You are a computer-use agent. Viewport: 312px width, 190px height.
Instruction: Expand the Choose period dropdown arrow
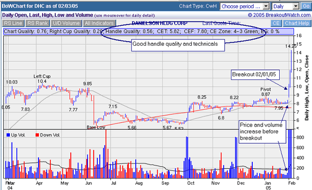(266, 6)
